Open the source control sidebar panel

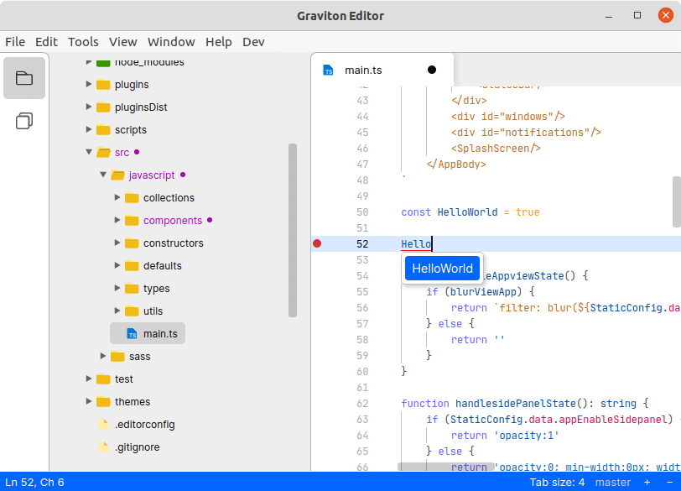point(24,122)
